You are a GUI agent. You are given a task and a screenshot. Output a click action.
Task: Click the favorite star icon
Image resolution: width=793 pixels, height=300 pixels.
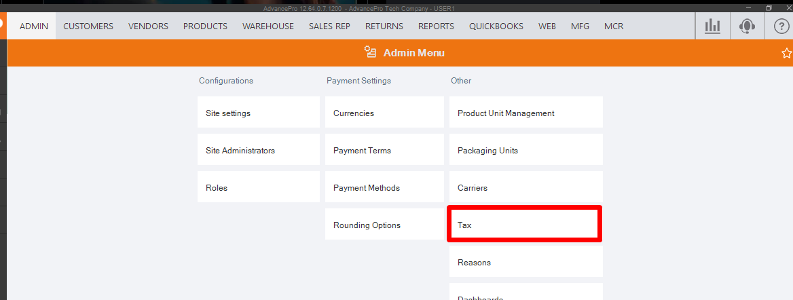click(x=786, y=53)
